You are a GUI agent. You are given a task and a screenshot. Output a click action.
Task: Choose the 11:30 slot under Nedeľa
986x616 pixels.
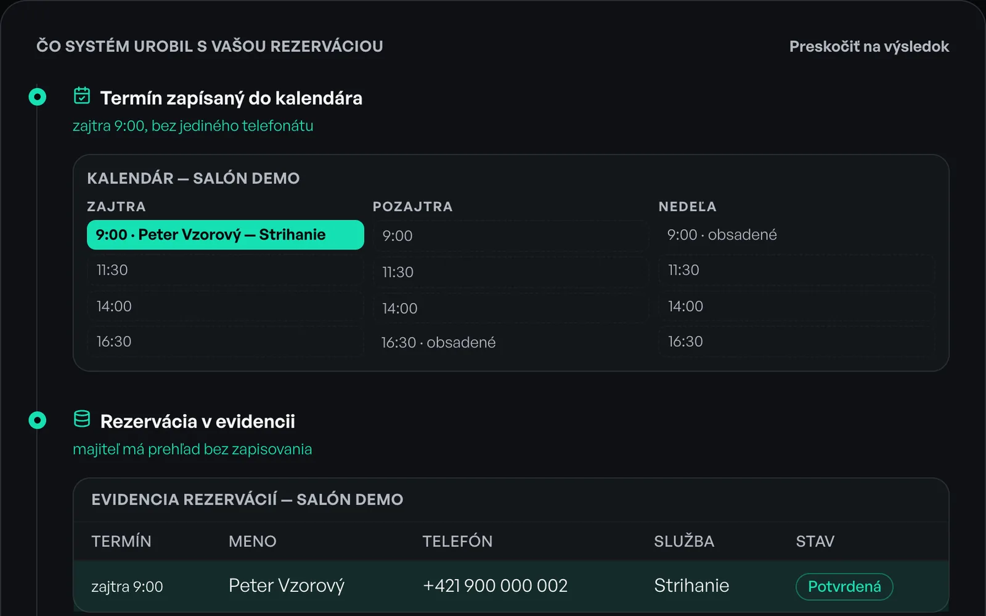tap(797, 270)
